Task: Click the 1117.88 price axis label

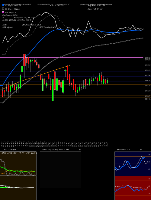Action: tap(148, 75)
